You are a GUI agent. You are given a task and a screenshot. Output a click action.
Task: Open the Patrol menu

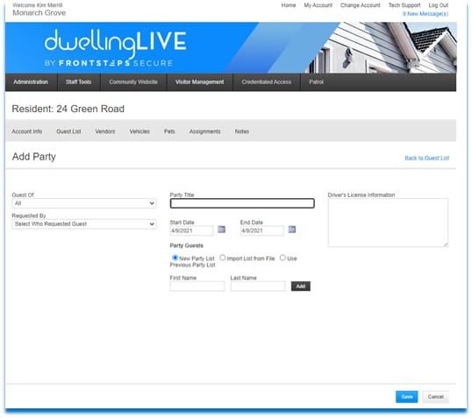317,82
